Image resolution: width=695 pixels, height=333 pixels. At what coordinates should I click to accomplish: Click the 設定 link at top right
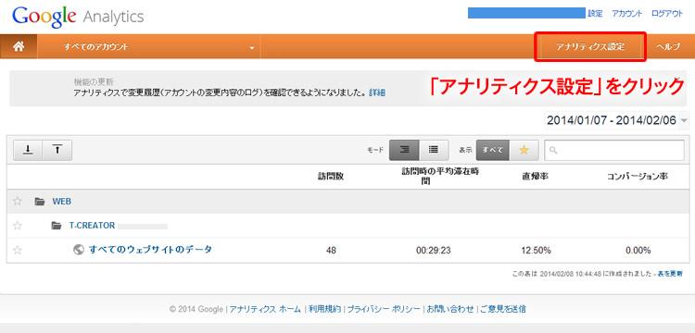click(x=595, y=14)
